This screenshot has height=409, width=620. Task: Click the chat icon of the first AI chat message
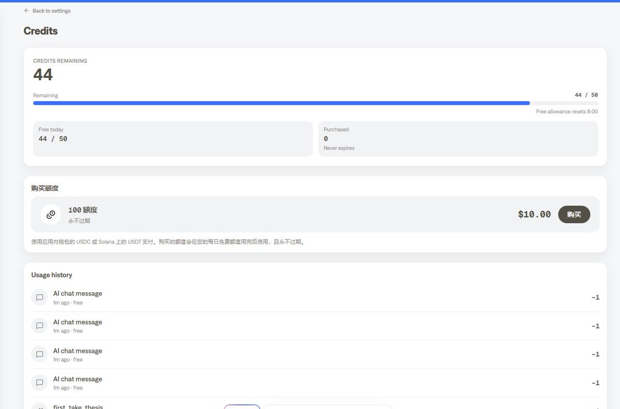[39, 297]
